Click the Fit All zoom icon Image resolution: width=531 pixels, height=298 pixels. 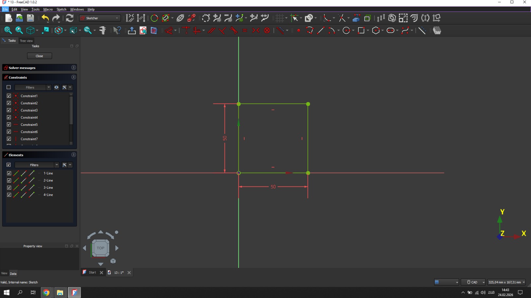pyautogui.click(x=8, y=30)
